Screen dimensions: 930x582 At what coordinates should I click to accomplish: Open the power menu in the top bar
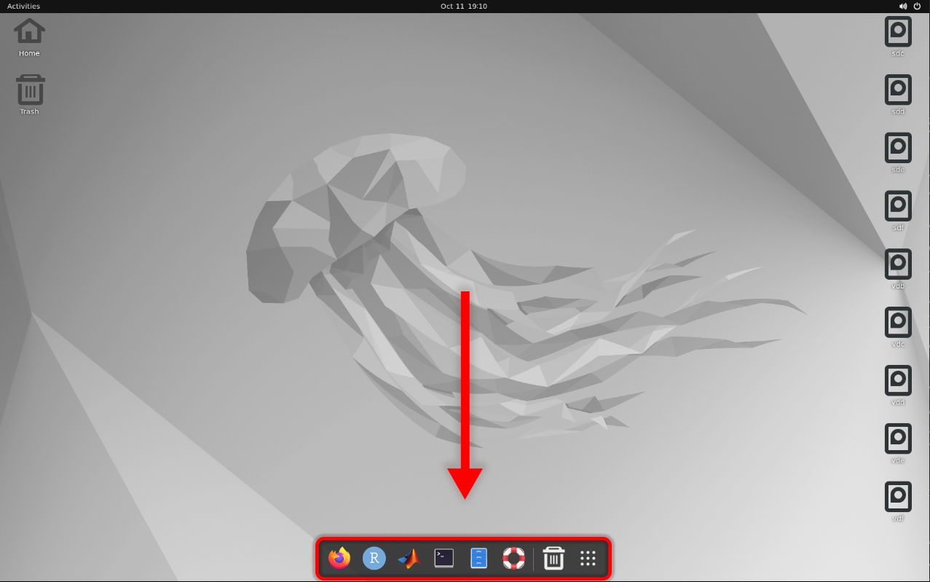(x=918, y=6)
